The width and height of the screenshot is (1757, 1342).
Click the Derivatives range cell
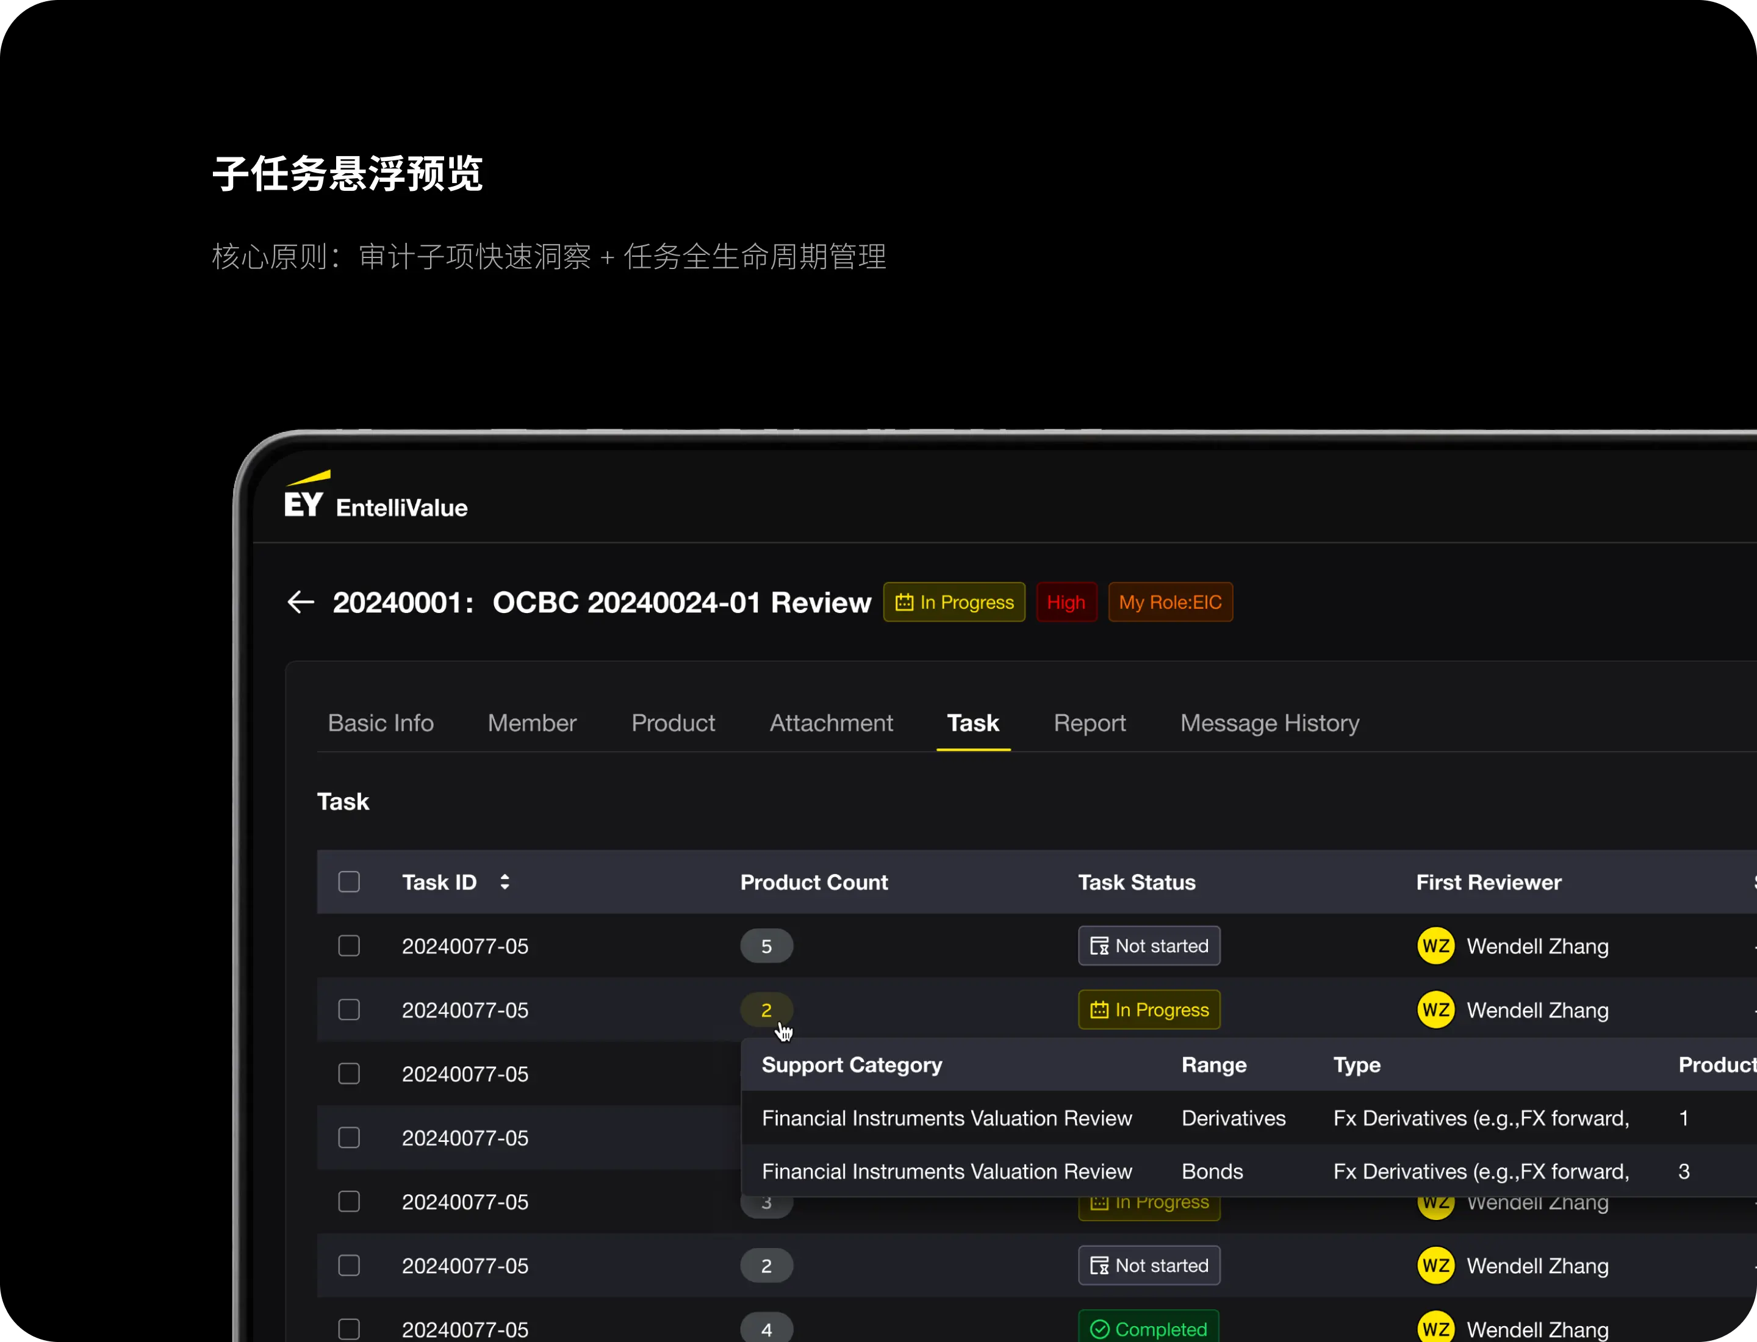click(x=1234, y=1118)
